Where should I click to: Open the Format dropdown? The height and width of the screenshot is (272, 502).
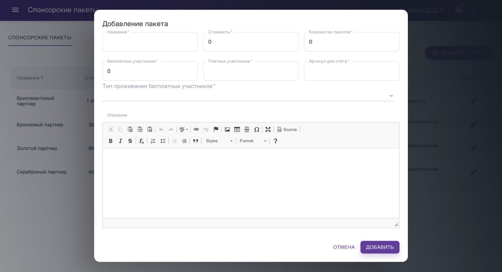pos(253,141)
